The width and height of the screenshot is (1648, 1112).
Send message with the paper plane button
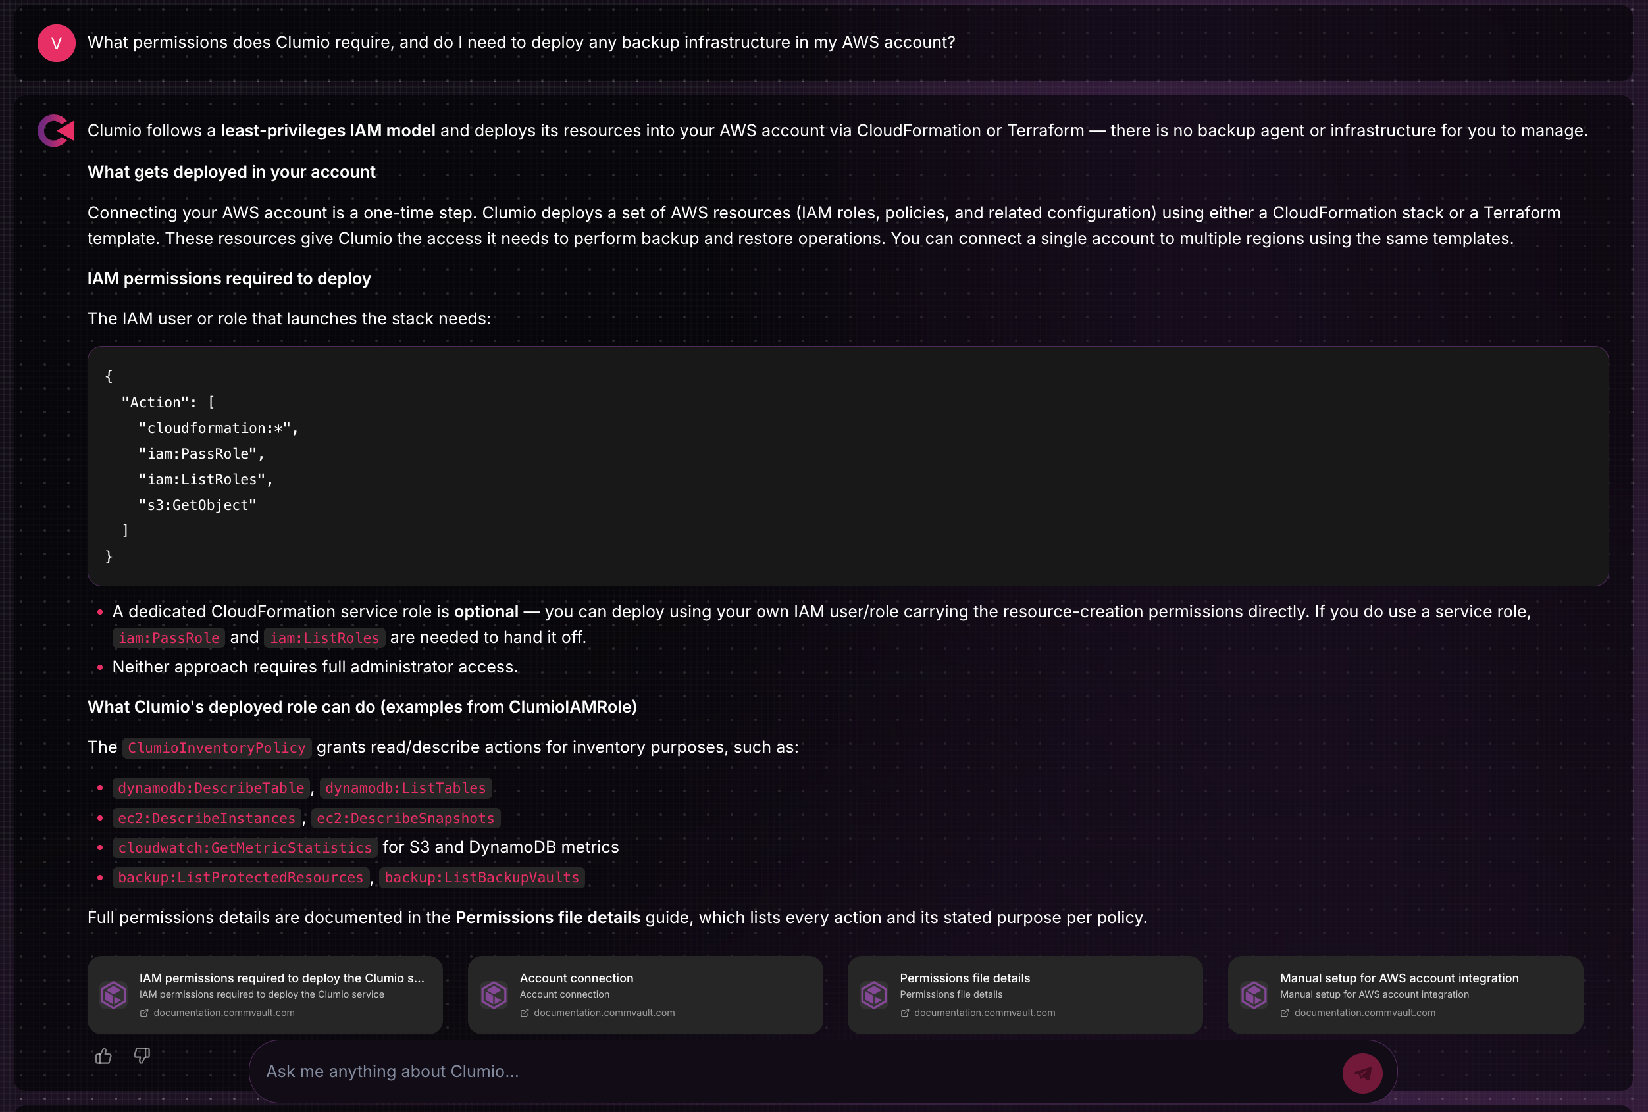[x=1362, y=1073]
